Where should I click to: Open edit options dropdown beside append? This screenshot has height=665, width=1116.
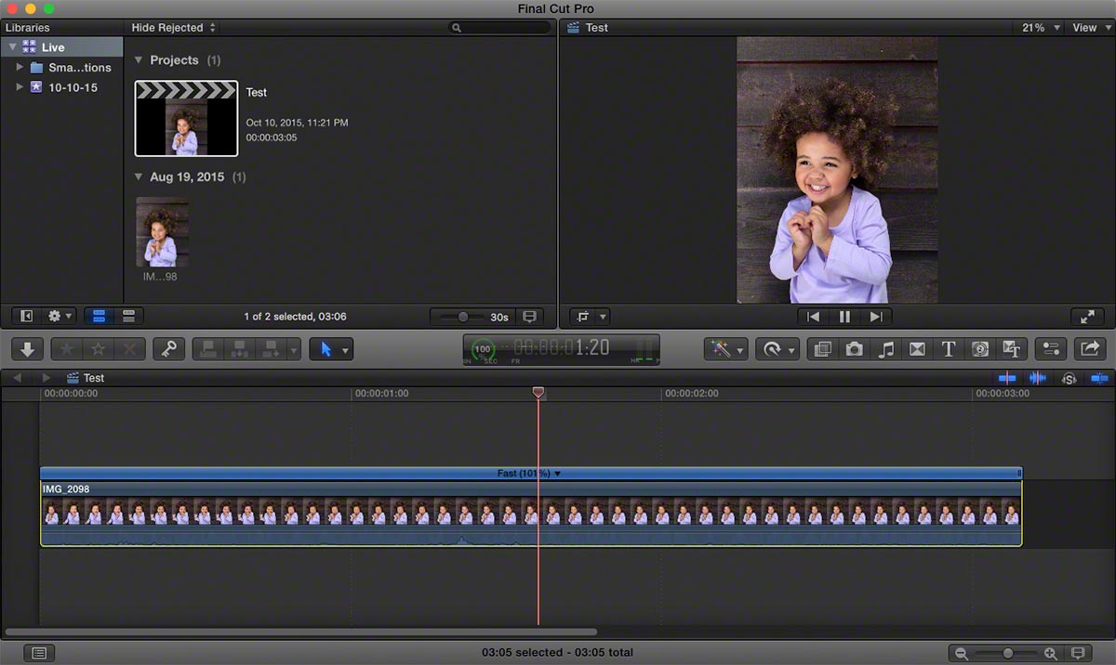[294, 349]
